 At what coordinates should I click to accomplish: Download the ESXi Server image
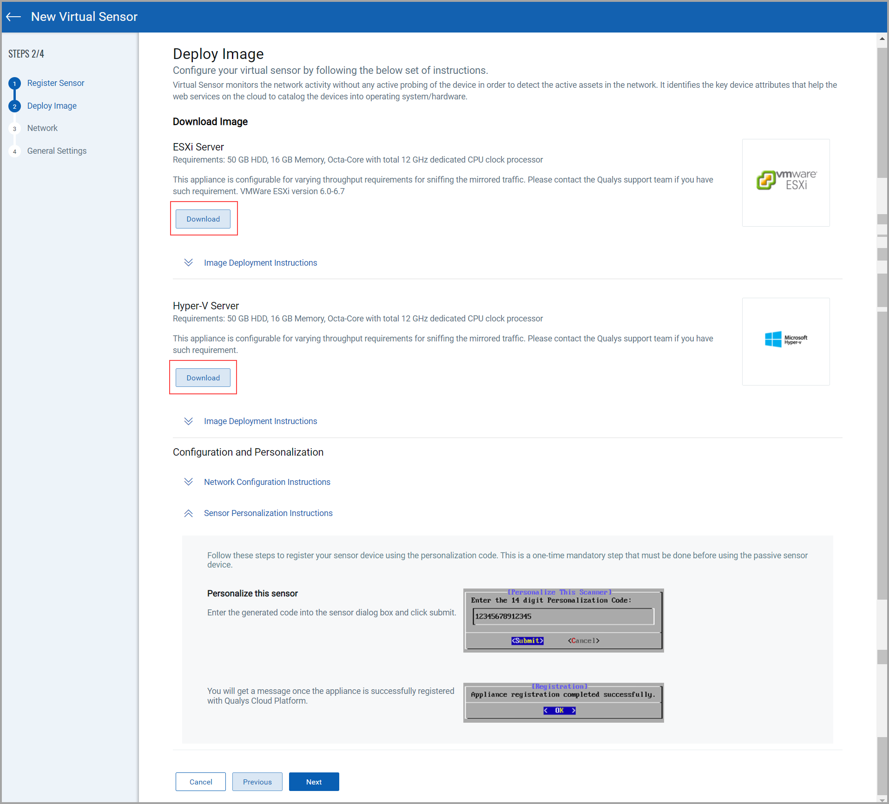point(203,219)
